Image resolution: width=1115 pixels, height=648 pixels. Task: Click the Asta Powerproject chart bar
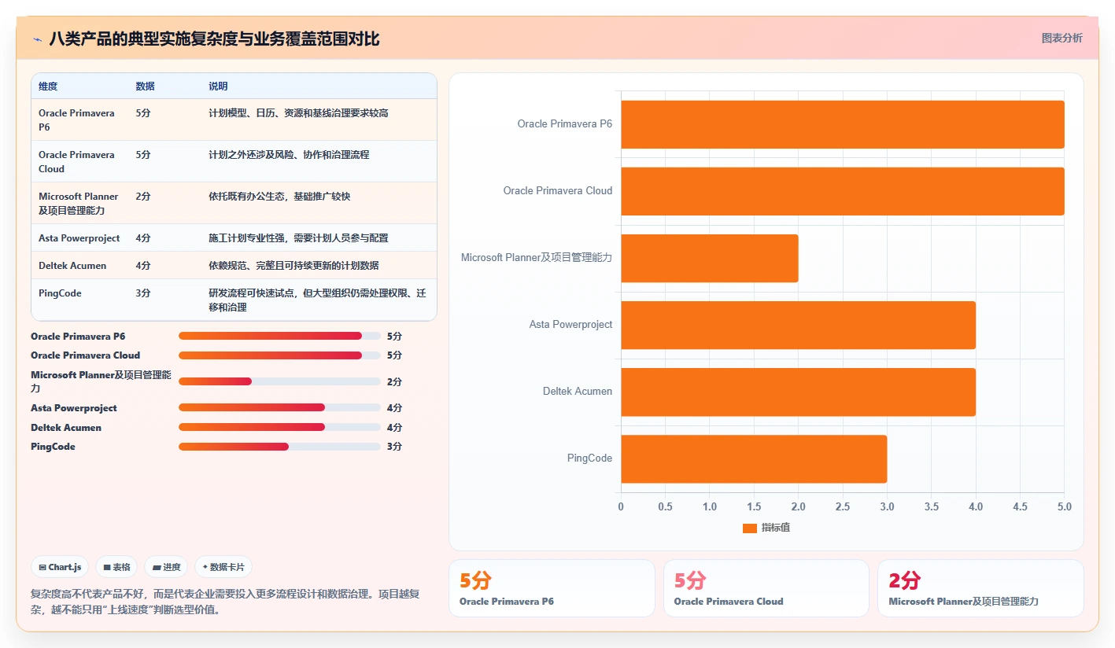tap(799, 325)
